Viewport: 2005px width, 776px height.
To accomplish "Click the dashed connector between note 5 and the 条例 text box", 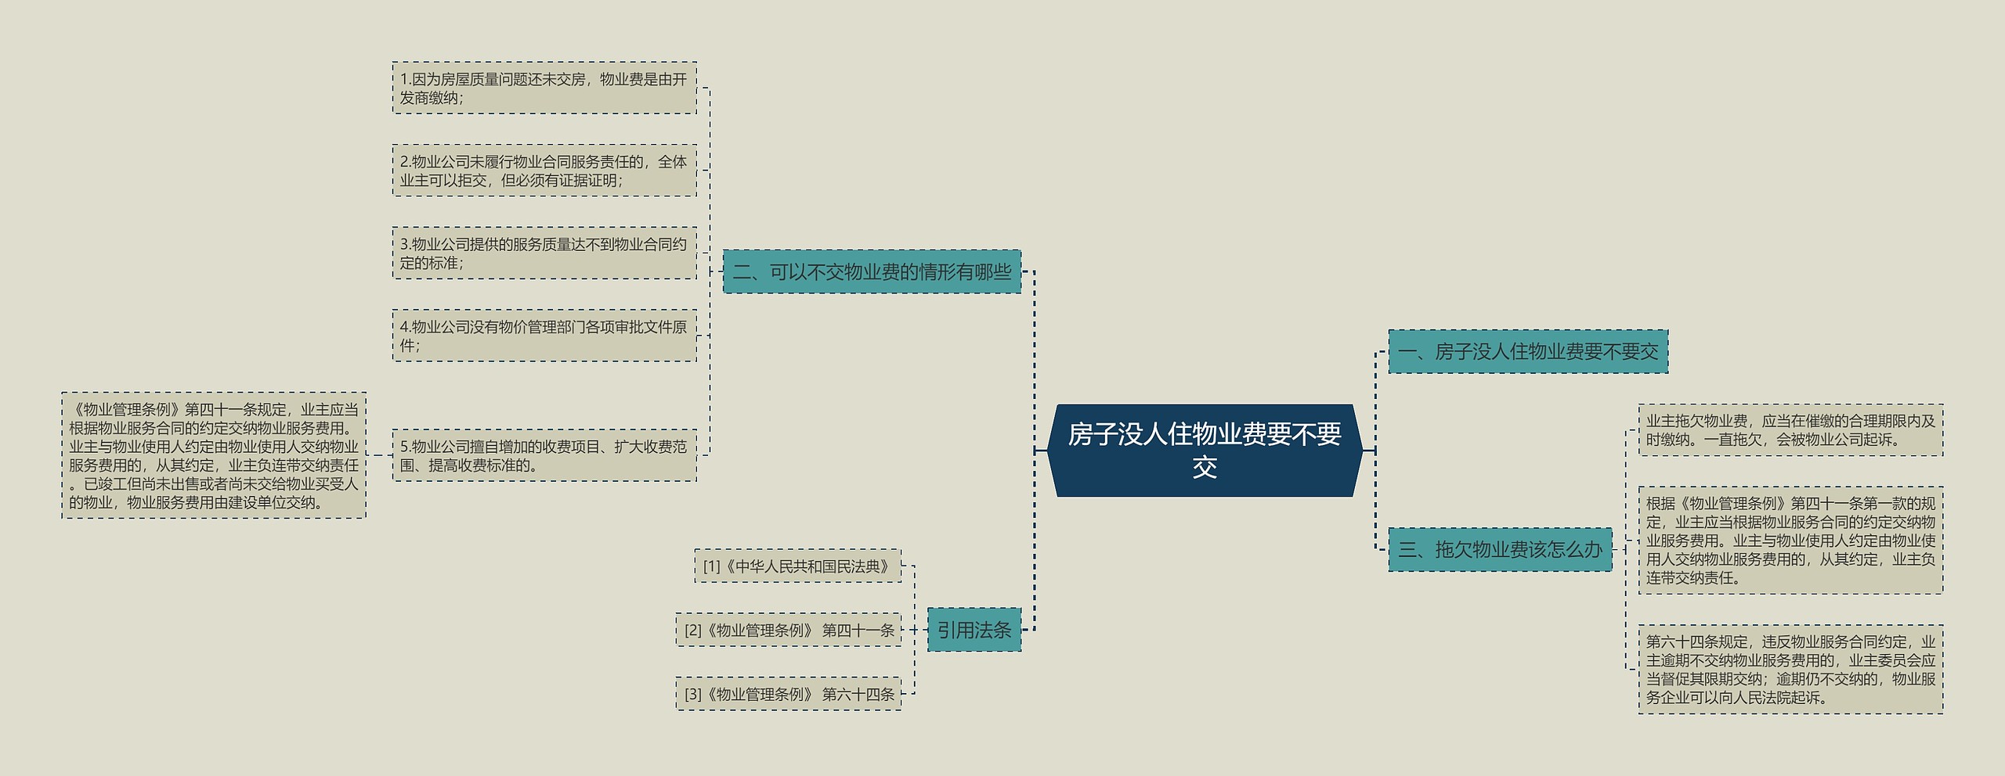I will coord(379,455).
